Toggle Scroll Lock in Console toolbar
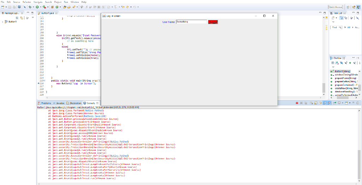The height and width of the screenshot is (185, 362). 316,103
